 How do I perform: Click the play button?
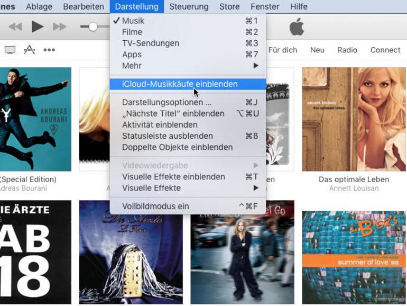click(38, 26)
